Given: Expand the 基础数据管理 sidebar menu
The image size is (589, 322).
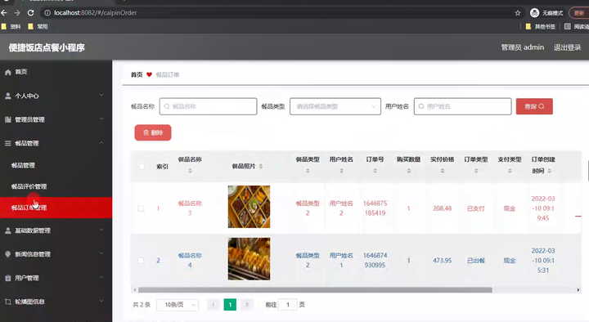Looking at the screenshot, I should pyautogui.click(x=56, y=230).
